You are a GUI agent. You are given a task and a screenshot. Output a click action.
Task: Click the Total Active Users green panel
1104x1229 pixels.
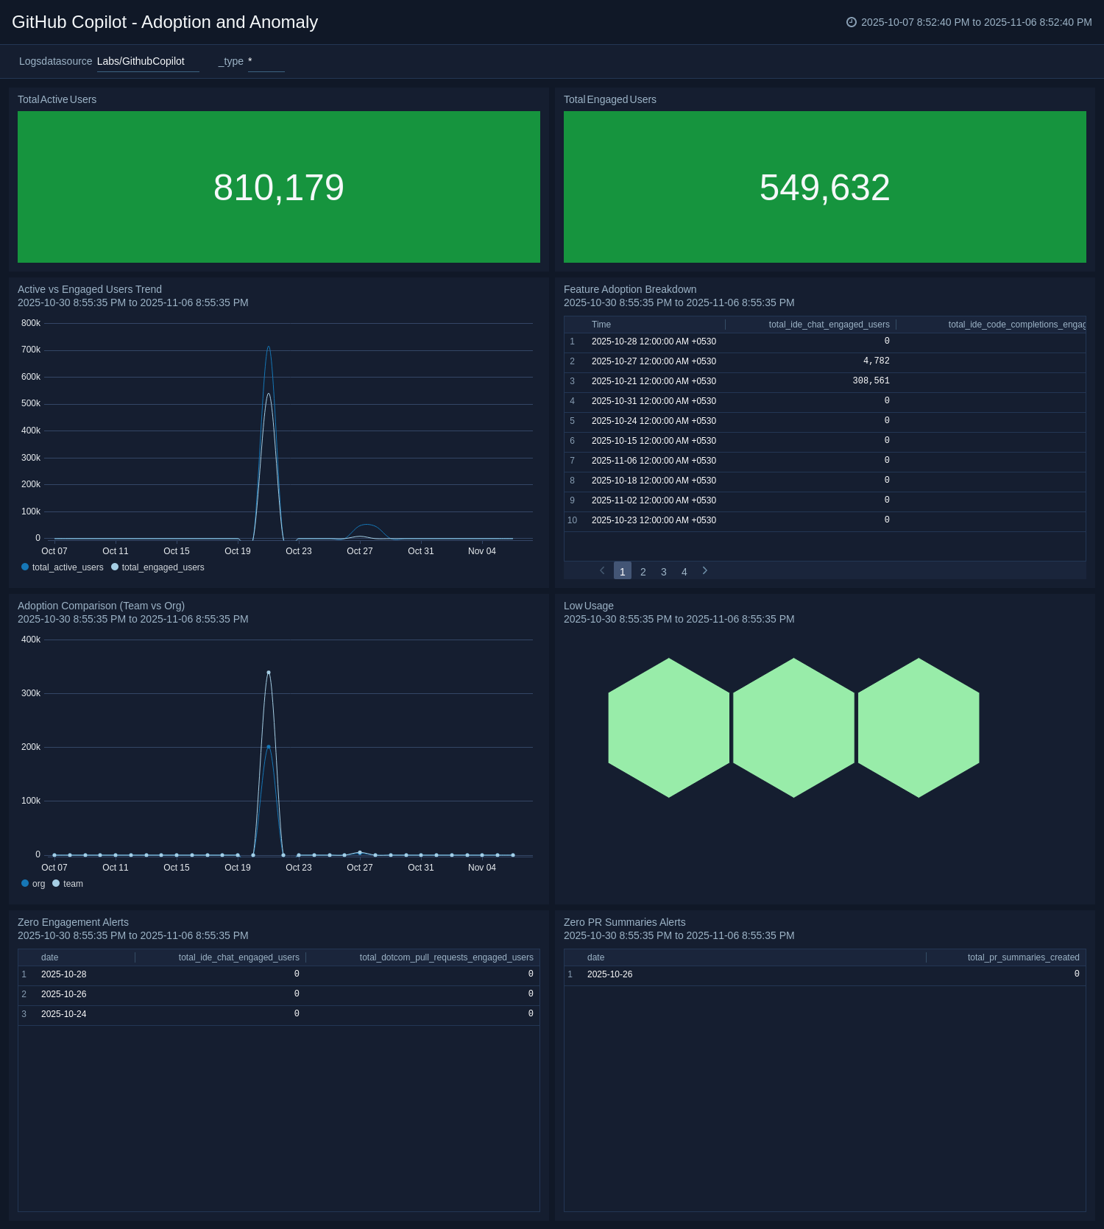click(279, 187)
